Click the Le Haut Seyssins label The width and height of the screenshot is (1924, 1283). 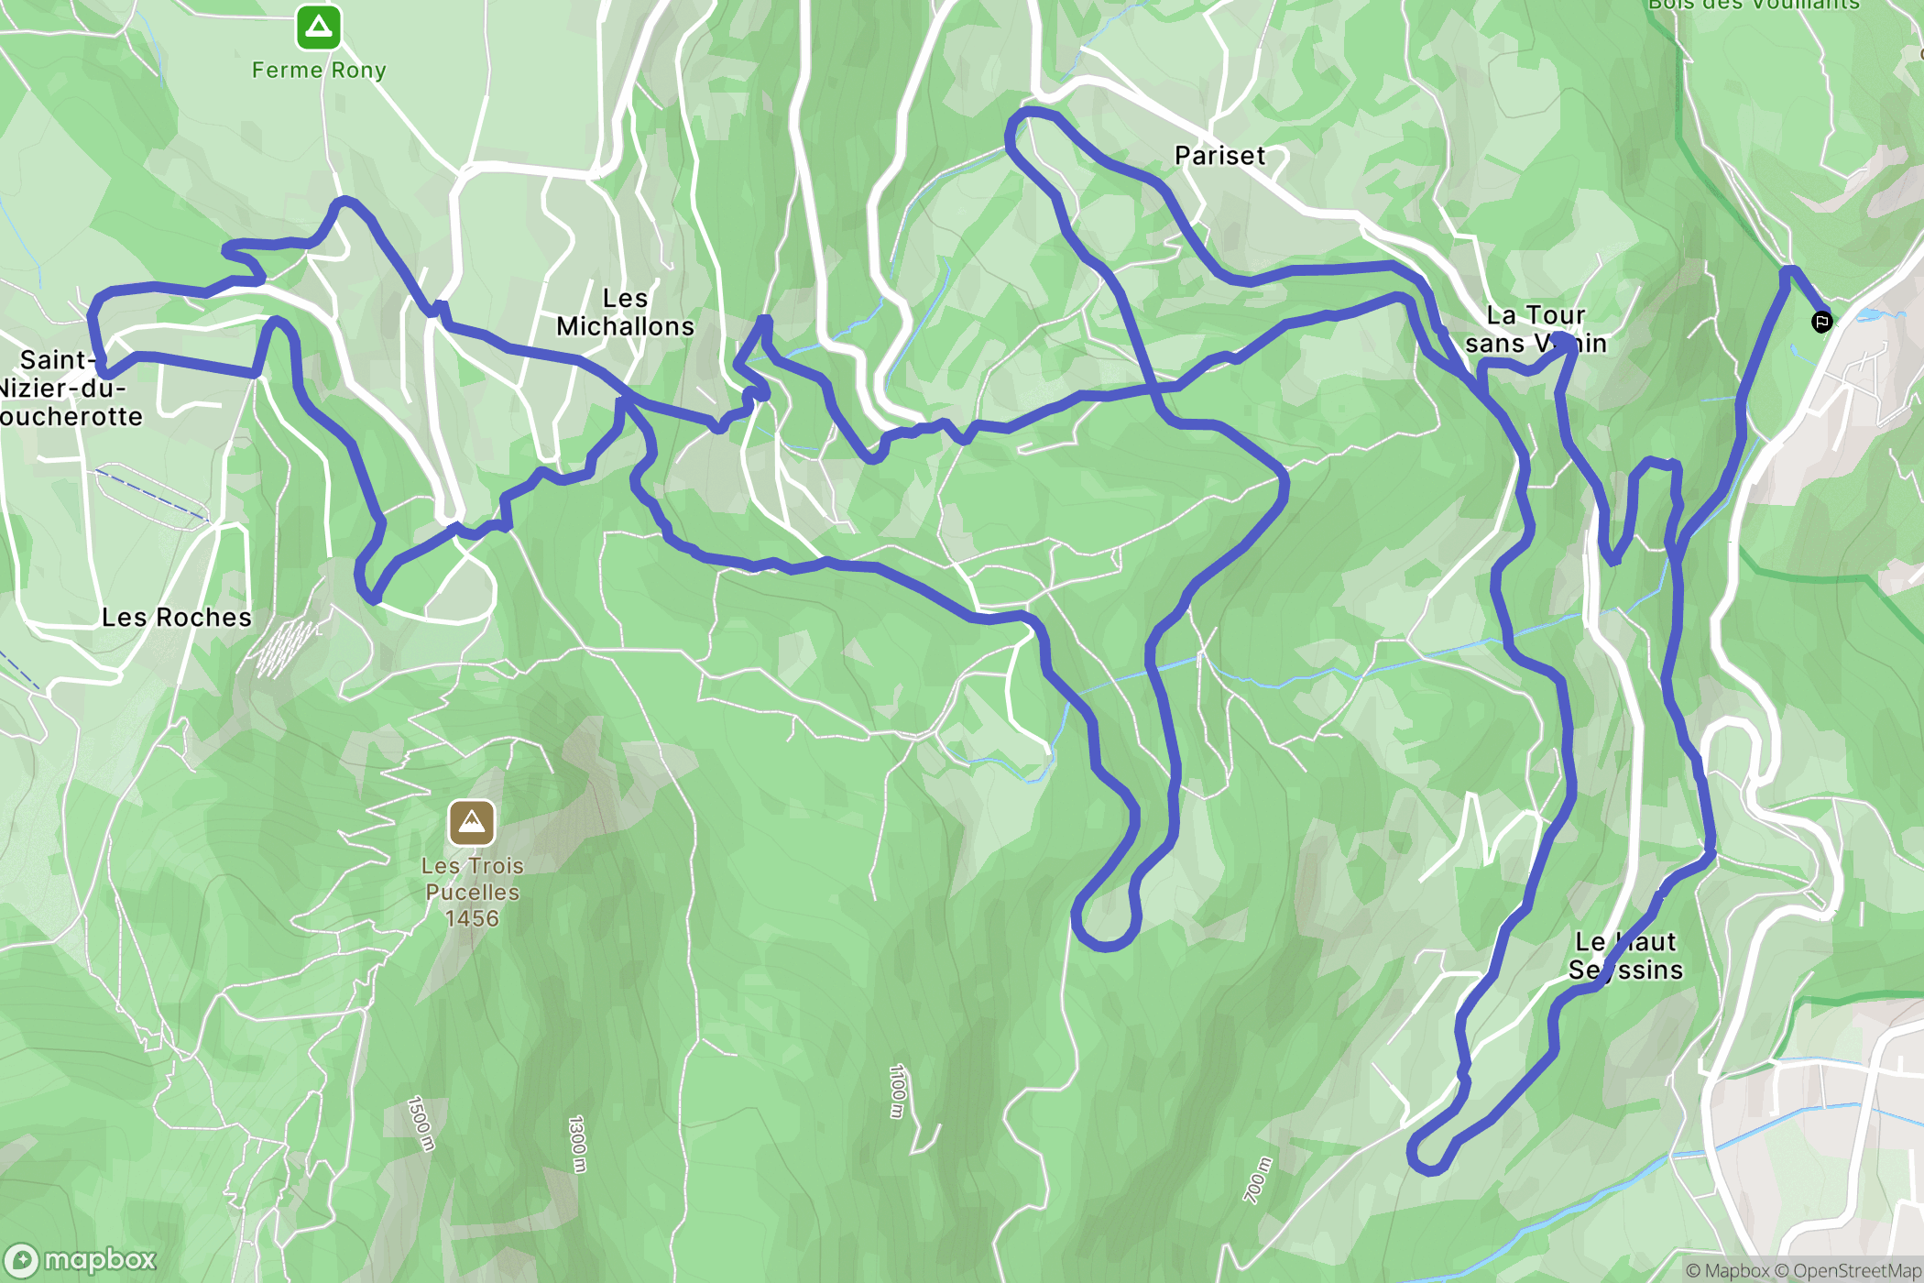coord(1626,956)
